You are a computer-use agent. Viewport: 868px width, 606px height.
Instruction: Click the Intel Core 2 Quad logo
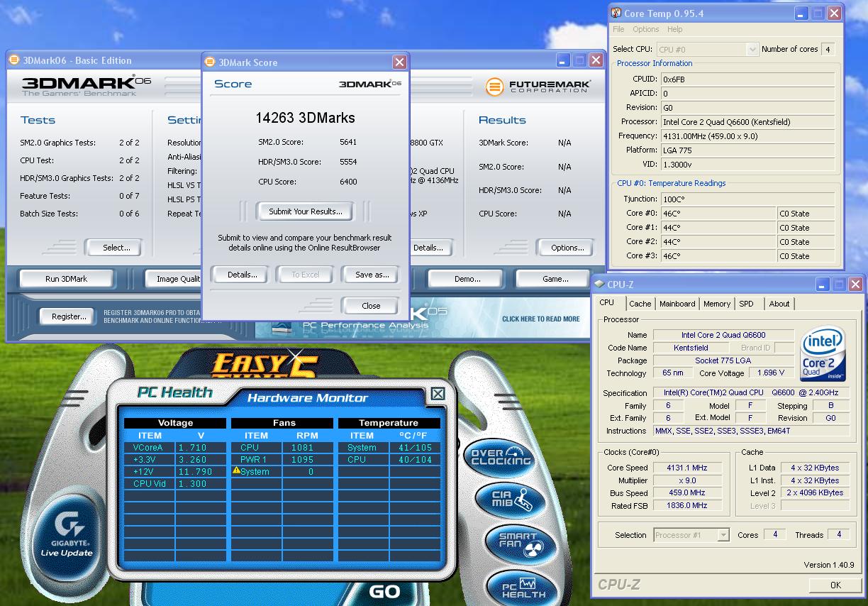(823, 353)
